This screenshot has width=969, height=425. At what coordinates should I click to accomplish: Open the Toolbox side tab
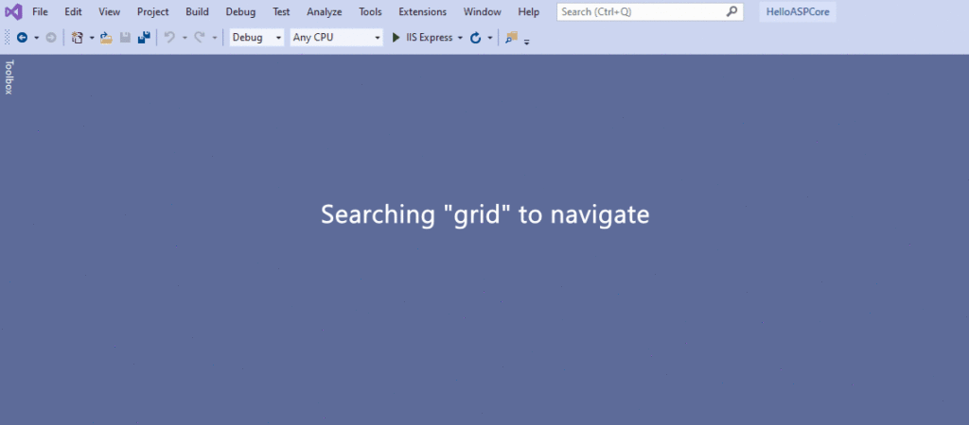(9, 77)
